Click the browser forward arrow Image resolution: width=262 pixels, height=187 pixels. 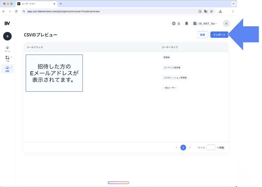click(10, 11)
